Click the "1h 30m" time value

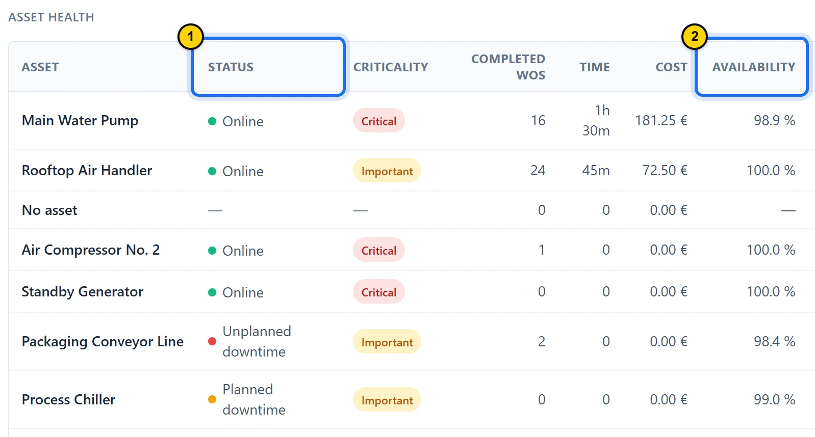tap(596, 120)
